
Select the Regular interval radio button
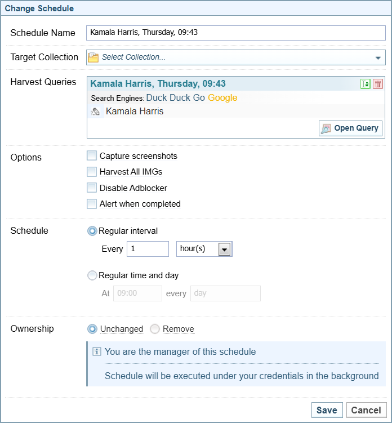click(x=92, y=231)
